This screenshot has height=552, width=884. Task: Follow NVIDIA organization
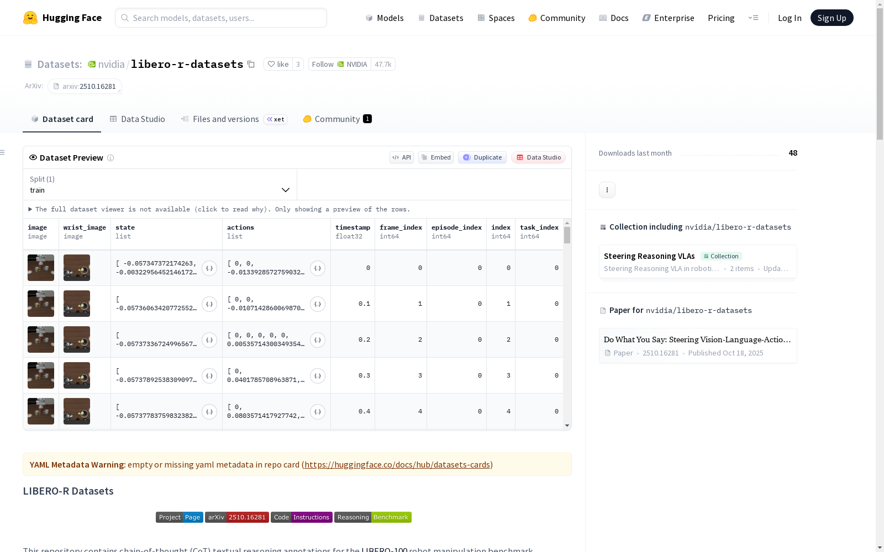tap(340, 64)
